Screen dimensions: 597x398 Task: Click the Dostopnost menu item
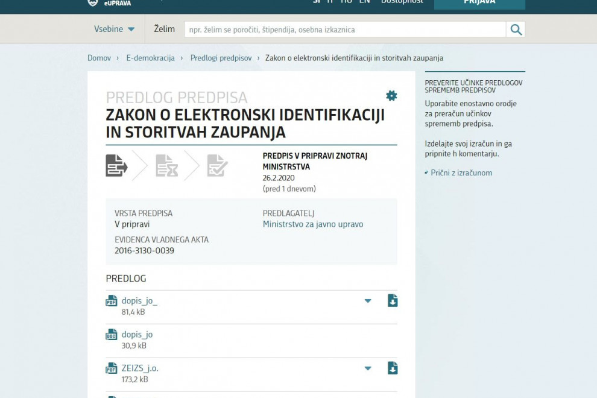pos(402,2)
